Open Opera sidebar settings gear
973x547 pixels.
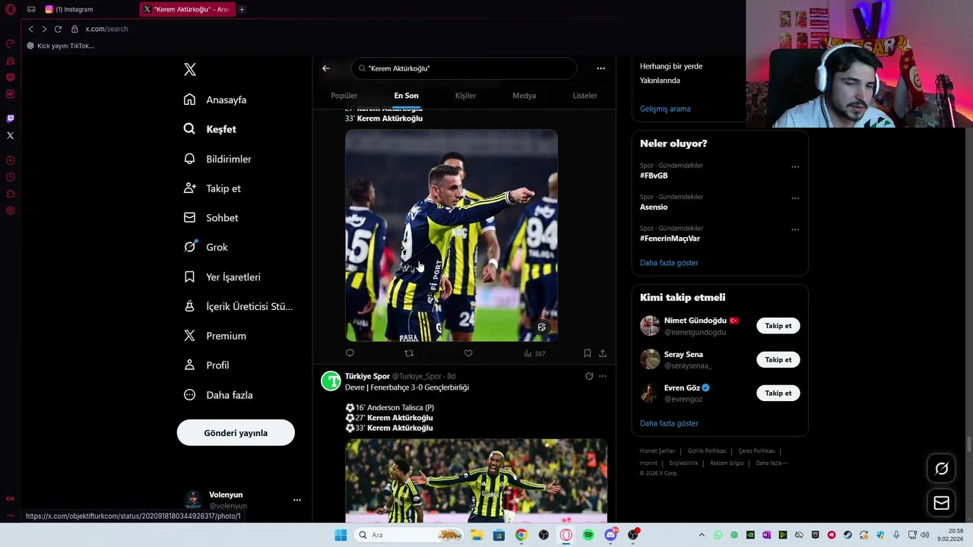tap(11, 210)
